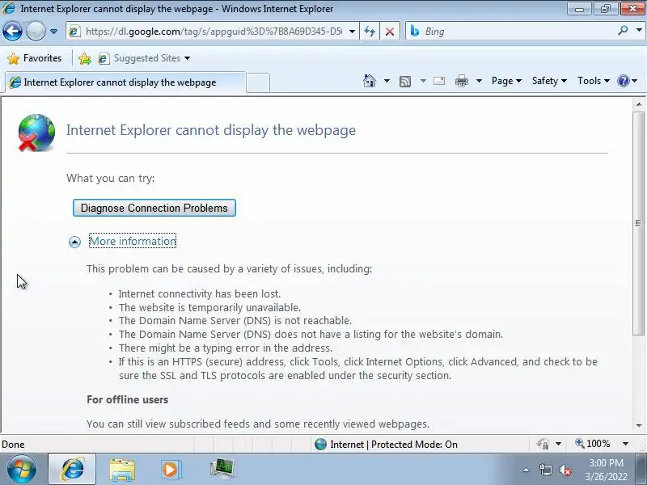Click Internet Protected Mode status zone
Viewport: 647px width, 485px height.
(x=386, y=445)
